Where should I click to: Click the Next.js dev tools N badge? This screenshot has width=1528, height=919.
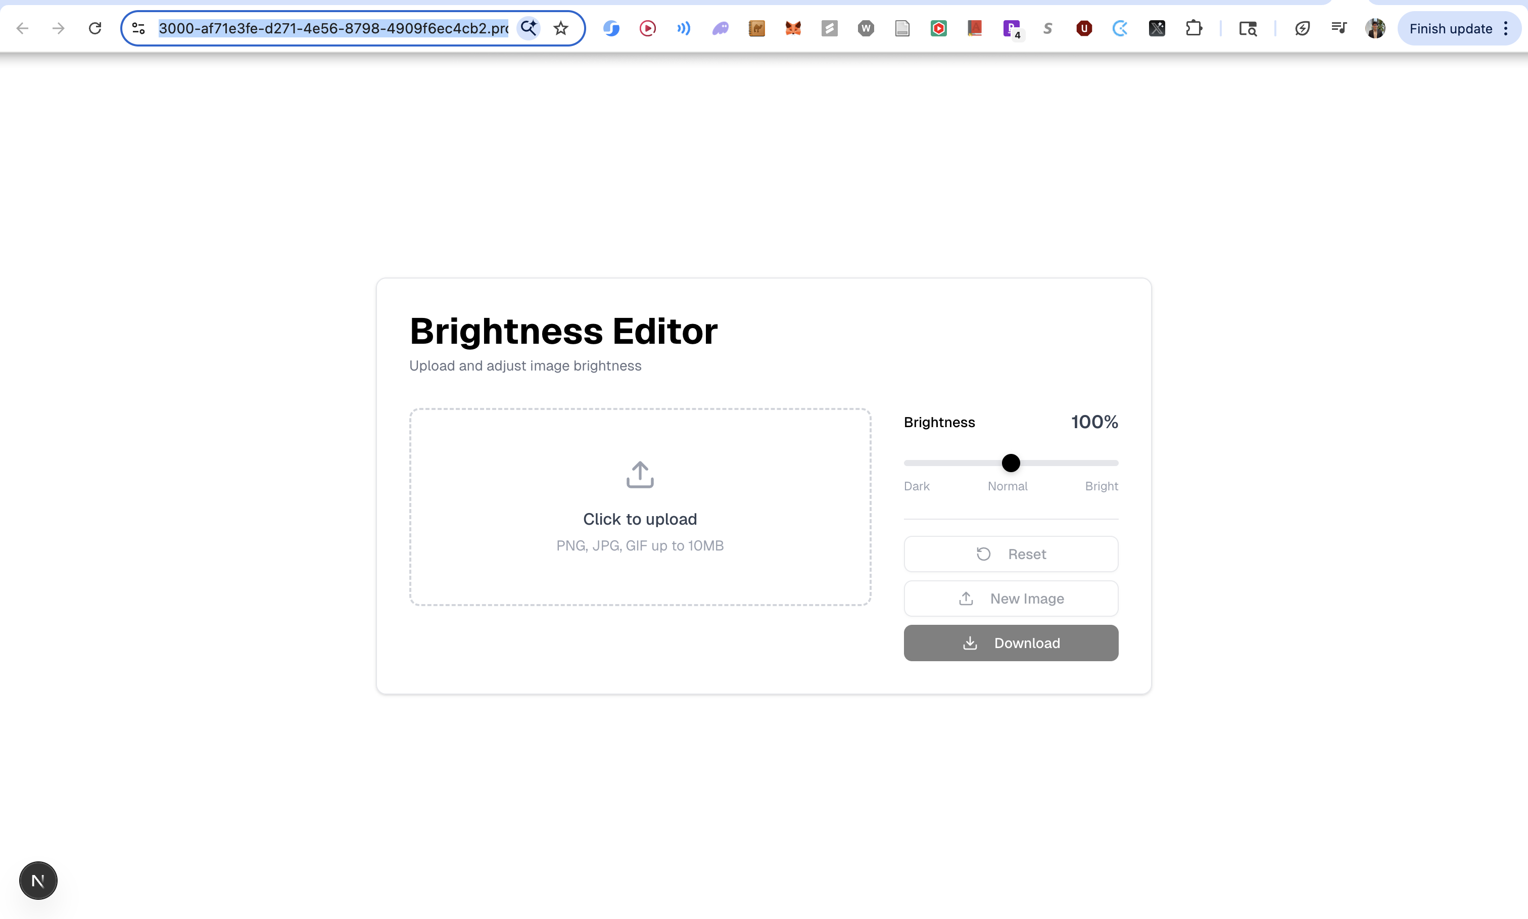38,880
